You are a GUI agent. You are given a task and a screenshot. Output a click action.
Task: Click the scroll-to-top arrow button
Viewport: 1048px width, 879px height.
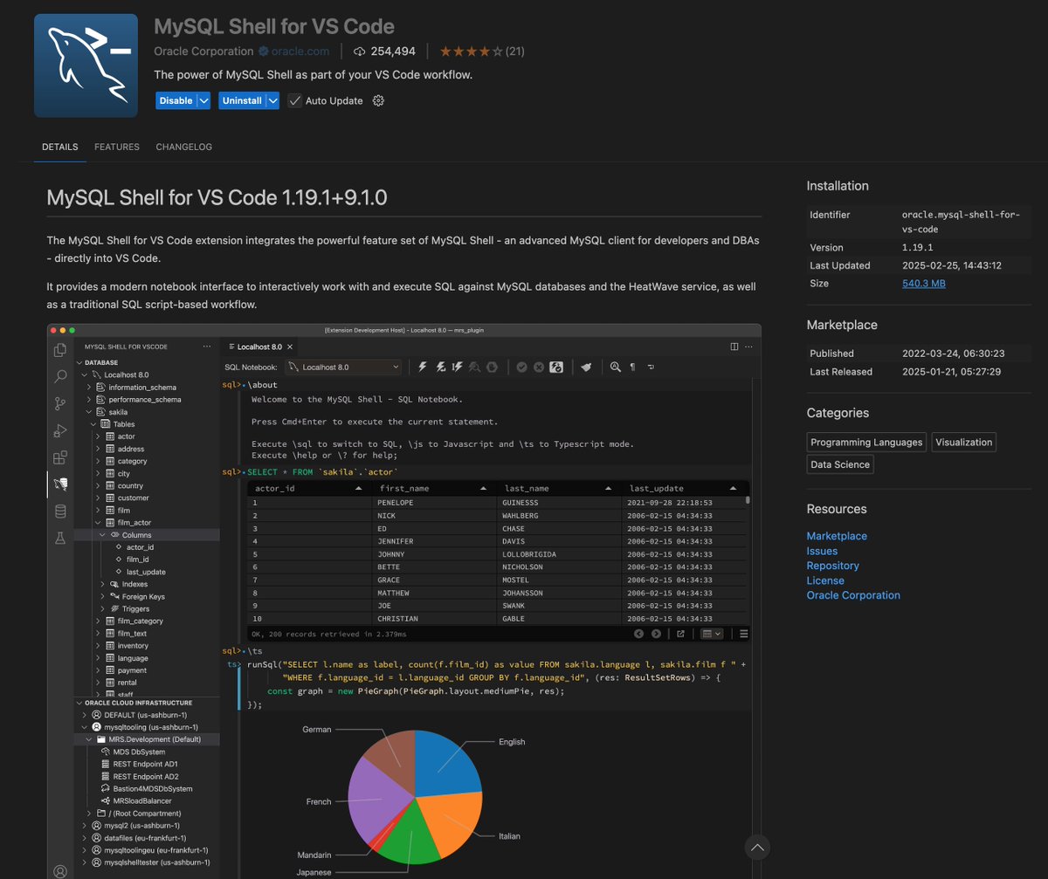(x=757, y=847)
